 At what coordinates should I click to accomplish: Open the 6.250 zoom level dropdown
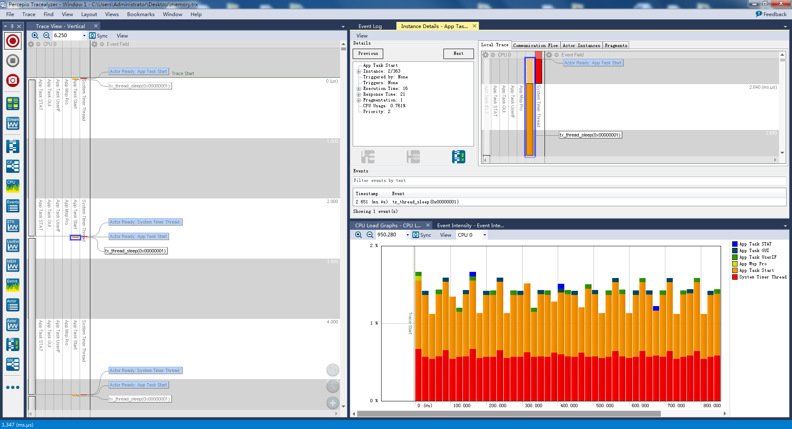point(84,36)
